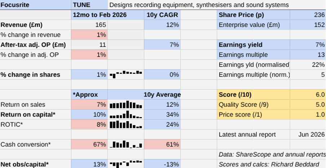Image resolution: width=326 pixels, height=168 pixels.
Task: Select the '% change in shares' label
Action: pos(36,75)
